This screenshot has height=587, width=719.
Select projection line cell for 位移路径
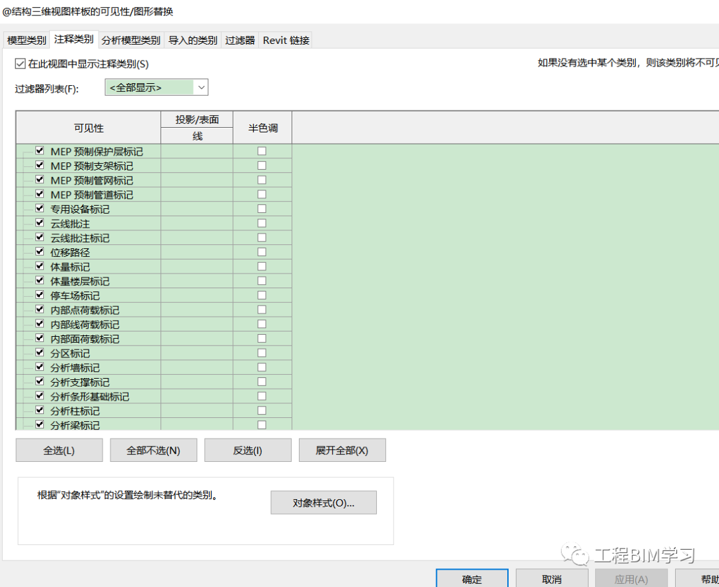click(x=196, y=252)
